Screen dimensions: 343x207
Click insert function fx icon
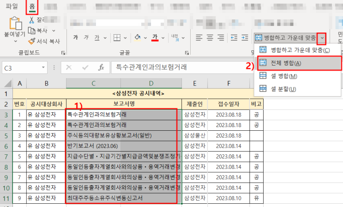click(101, 67)
